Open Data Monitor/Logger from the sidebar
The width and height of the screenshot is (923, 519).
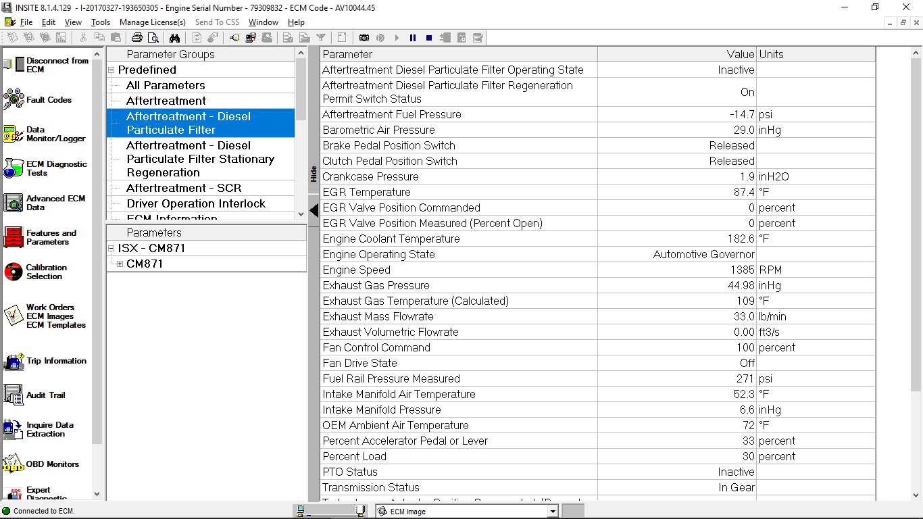pos(45,134)
